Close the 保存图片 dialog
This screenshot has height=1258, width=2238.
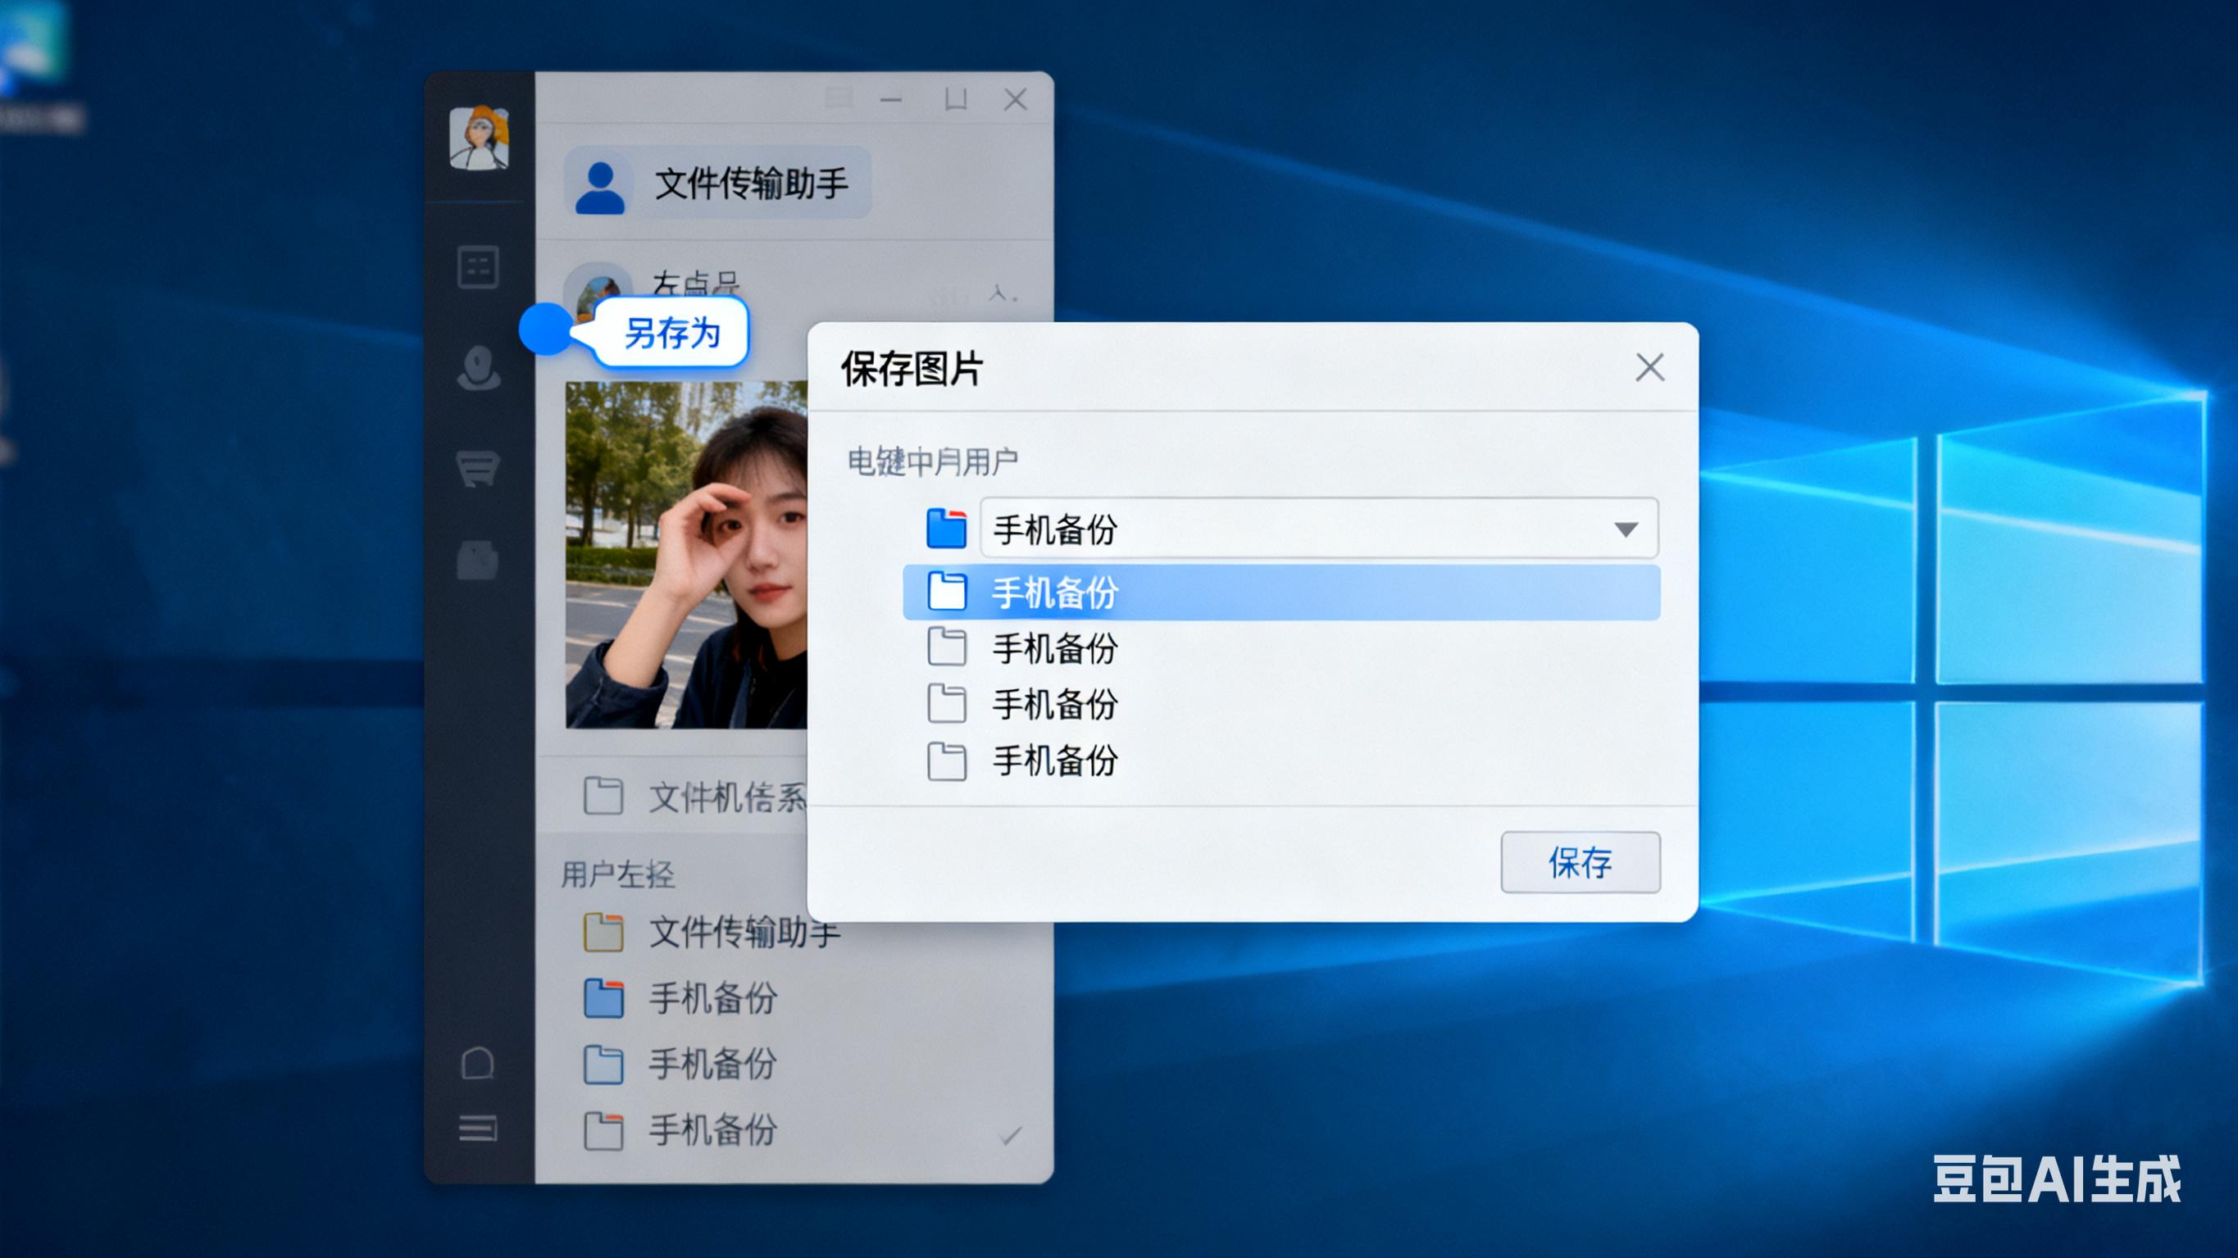(1649, 367)
